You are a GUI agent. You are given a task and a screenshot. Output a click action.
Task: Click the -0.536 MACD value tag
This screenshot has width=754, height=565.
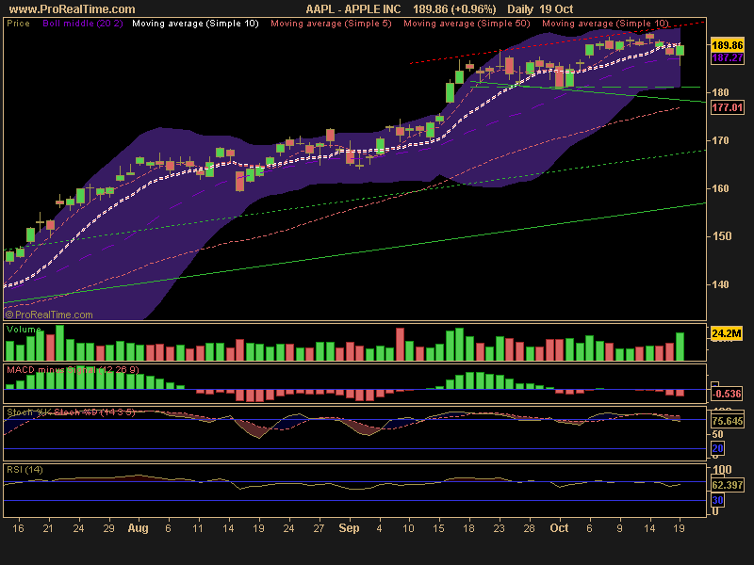(727, 394)
